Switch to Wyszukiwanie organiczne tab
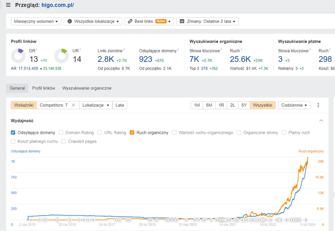Viewport: 335px width, 231px height. point(87,88)
